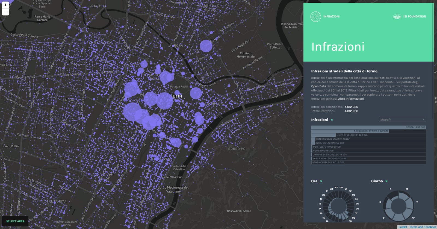Select hour 18 on the Ora dial

[320, 204]
